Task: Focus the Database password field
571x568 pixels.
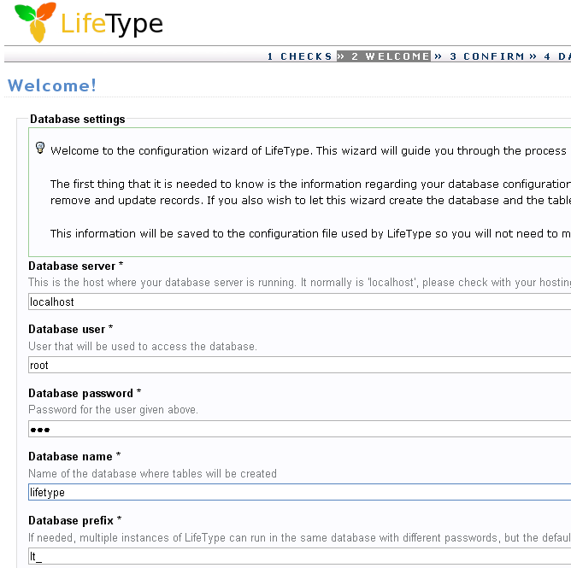Action: point(299,430)
